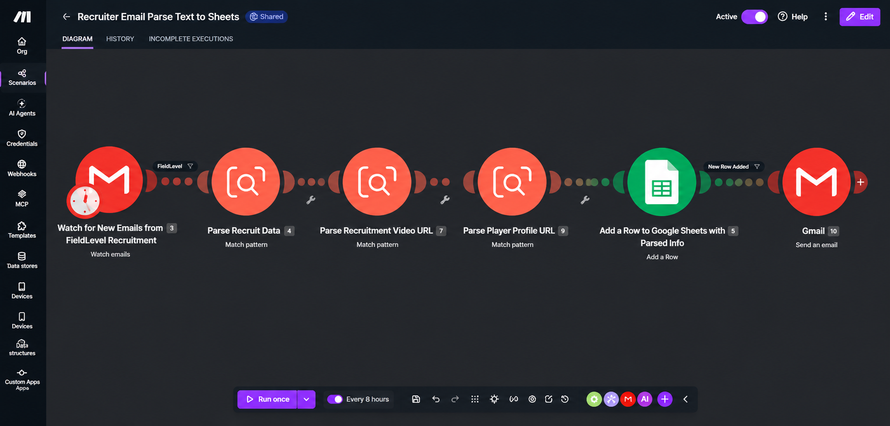The height and width of the screenshot is (426, 890).
Task: Select the Parse Player Profile URL module
Action: tap(512, 182)
